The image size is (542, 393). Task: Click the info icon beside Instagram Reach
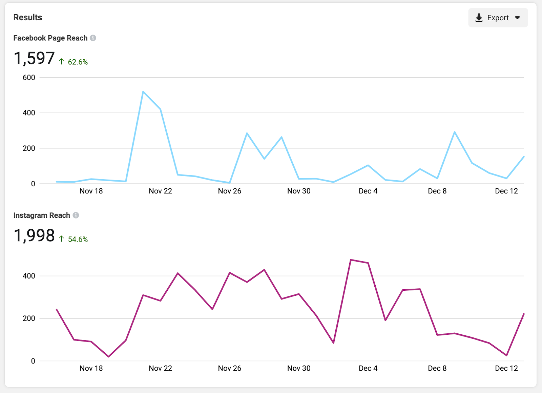pyautogui.click(x=76, y=215)
